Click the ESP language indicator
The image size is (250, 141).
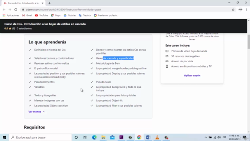(x=224, y=137)
